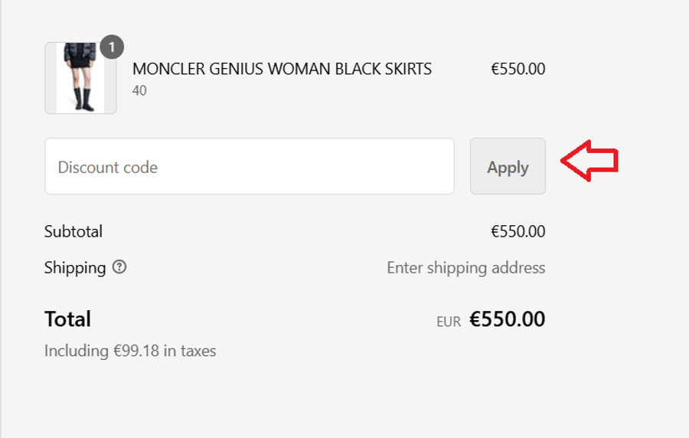689x438 pixels.
Task: Focus the Discount code input field
Action: [249, 167]
